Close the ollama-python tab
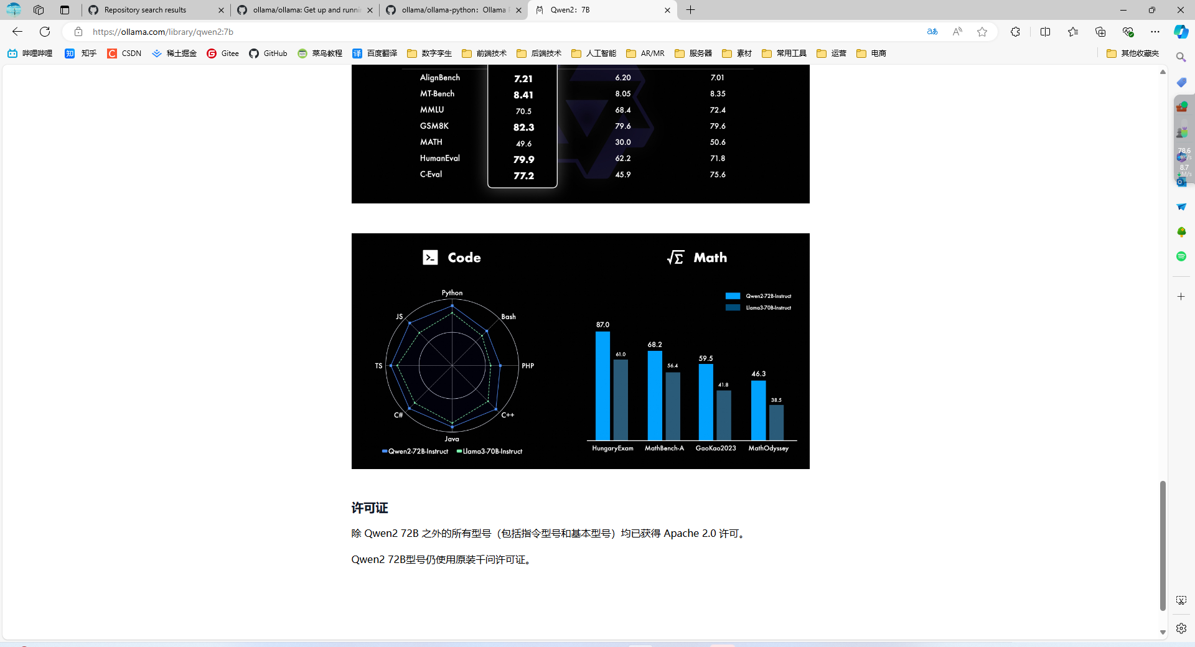The height and width of the screenshot is (647, 1195). 519,10
